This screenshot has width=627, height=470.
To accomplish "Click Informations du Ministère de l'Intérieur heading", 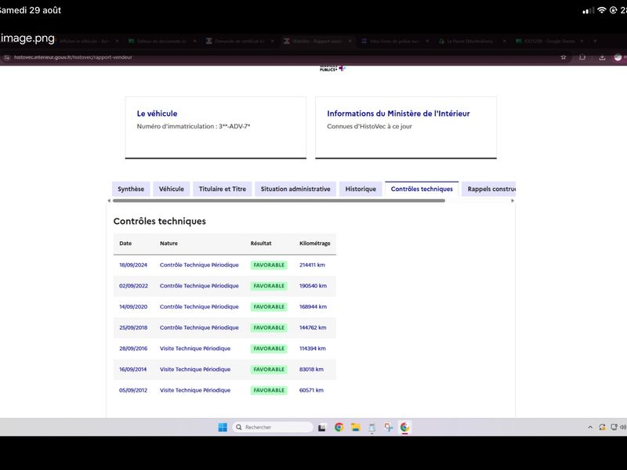I will (x=398, y=114).
